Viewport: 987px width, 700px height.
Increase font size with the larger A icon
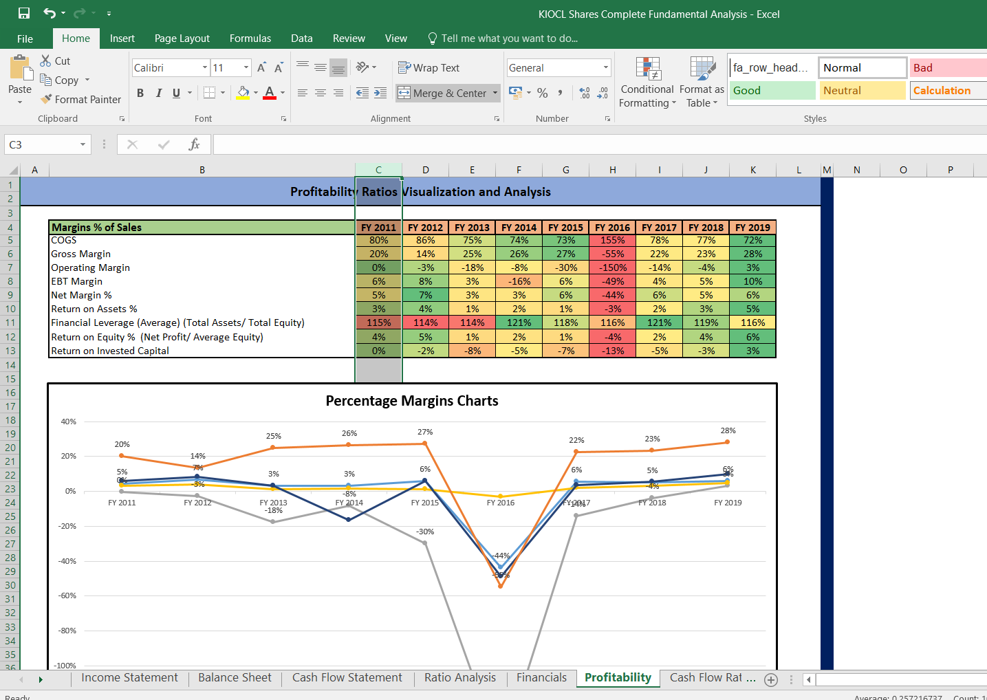261,67
